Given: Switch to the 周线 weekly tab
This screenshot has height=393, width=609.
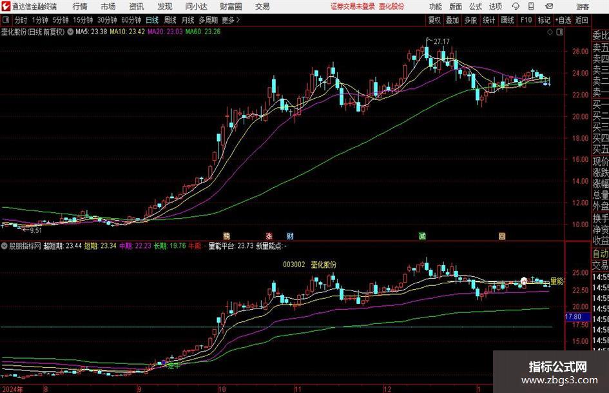Looking at the screenshot, I should pos(170,20).
